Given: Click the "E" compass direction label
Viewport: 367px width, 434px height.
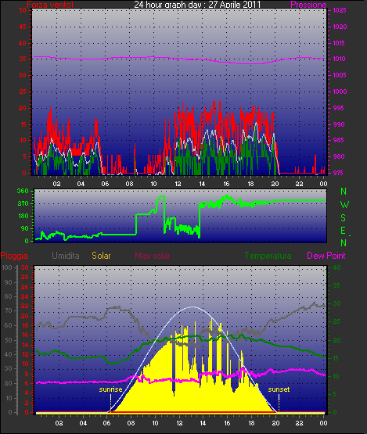Looking at the screenshot, I should [x=343, y=231].
